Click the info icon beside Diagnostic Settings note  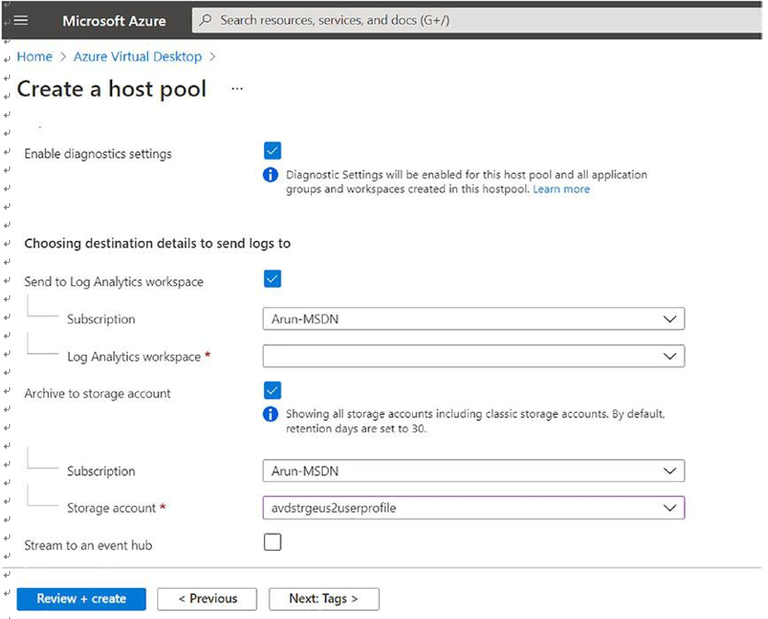[270, 175]
